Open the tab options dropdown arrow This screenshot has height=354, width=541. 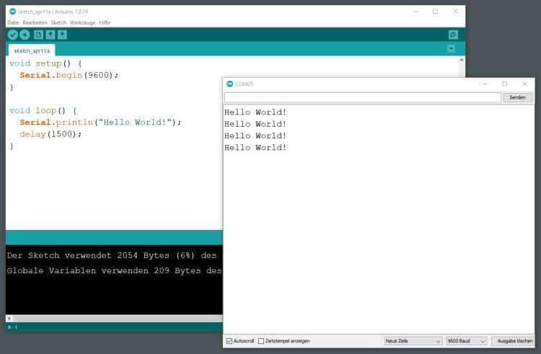pyautogui.click(x=451, y=49)
